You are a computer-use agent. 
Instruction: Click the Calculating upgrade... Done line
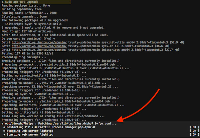(24, 17)
